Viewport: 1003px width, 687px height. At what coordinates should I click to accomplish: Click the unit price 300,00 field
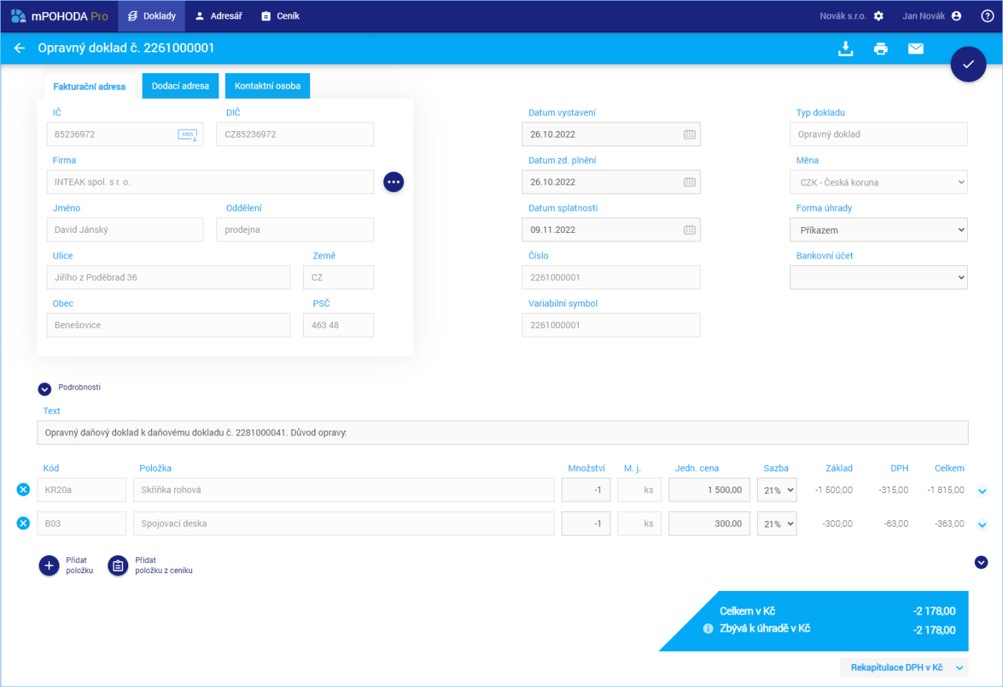point(709,524)
